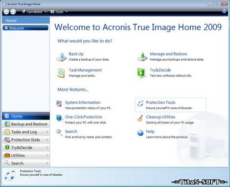The image size is (230, 187).
Task: Click the Tasks and Log sidebar icon
Action: 7,132
